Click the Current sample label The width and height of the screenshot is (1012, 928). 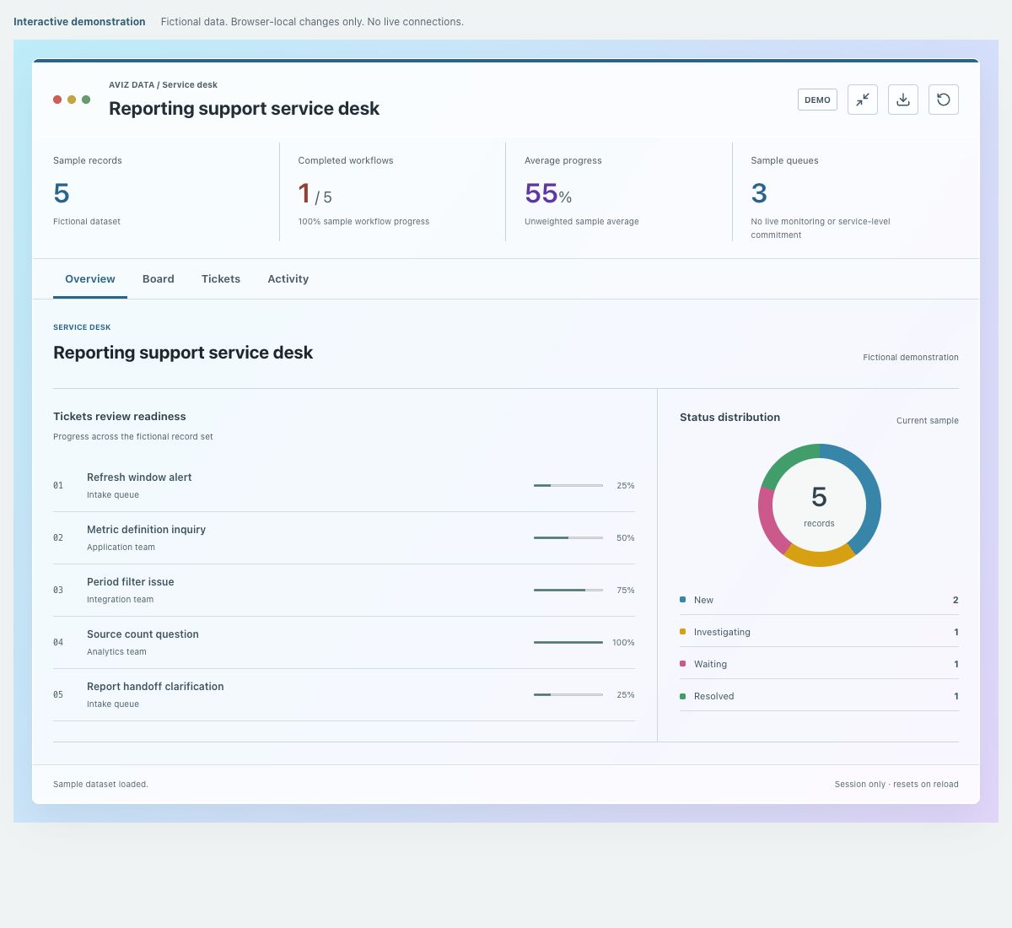point(928,420)
